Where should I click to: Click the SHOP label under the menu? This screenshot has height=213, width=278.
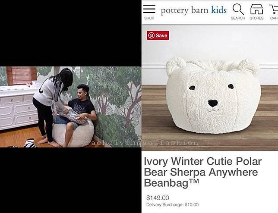pyautogui.click(x=149, y=18)
